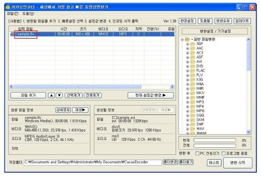Click the ASF folder icon
This screenshot has width=261, height=179.
[x=193, y=57]
